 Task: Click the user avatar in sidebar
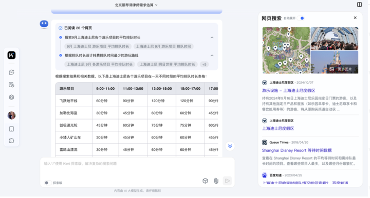point(11,115)
